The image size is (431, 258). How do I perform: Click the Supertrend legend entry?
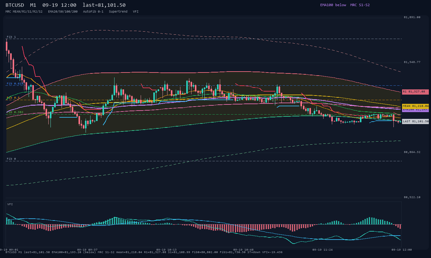tap(118, 12)
